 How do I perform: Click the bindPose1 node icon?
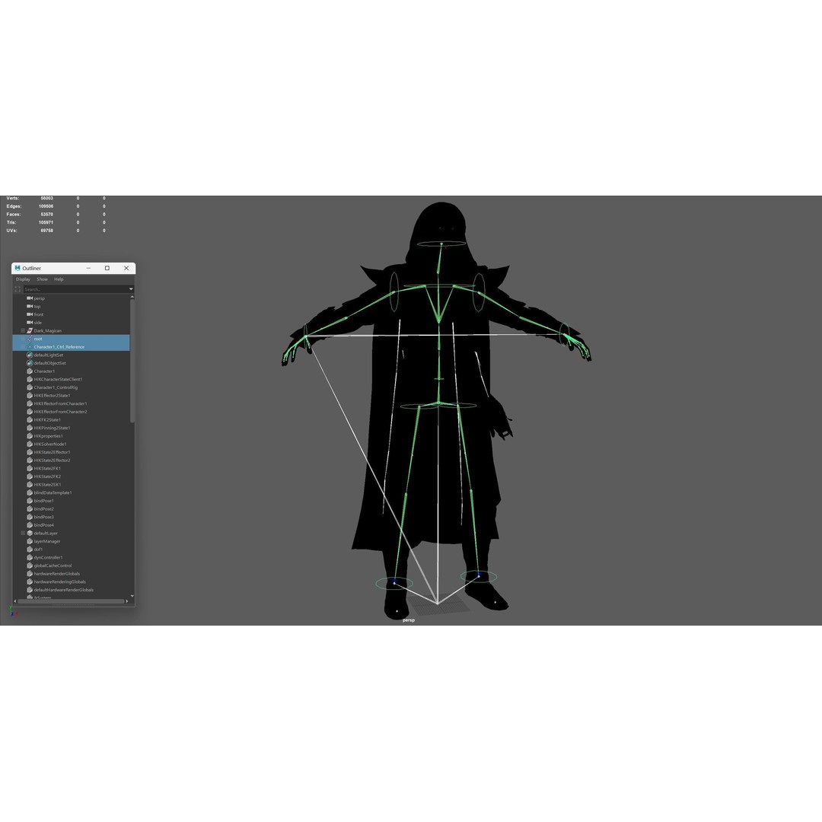click(30, 501)
